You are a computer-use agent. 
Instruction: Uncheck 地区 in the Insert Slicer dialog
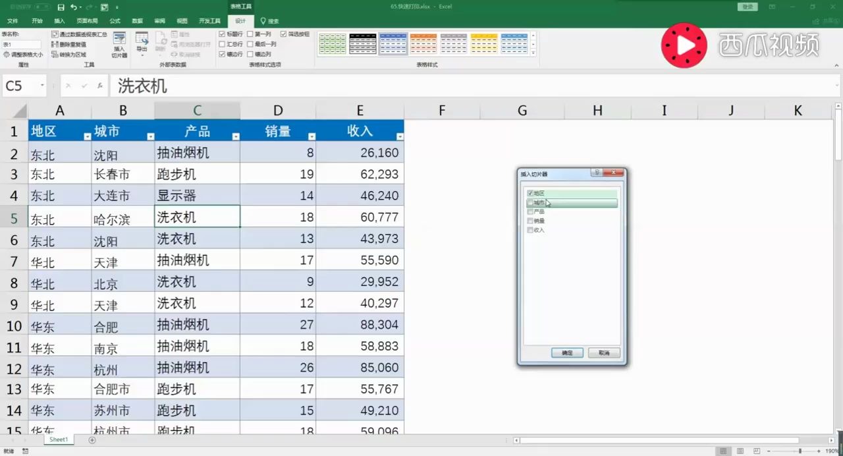coord(530,193)
